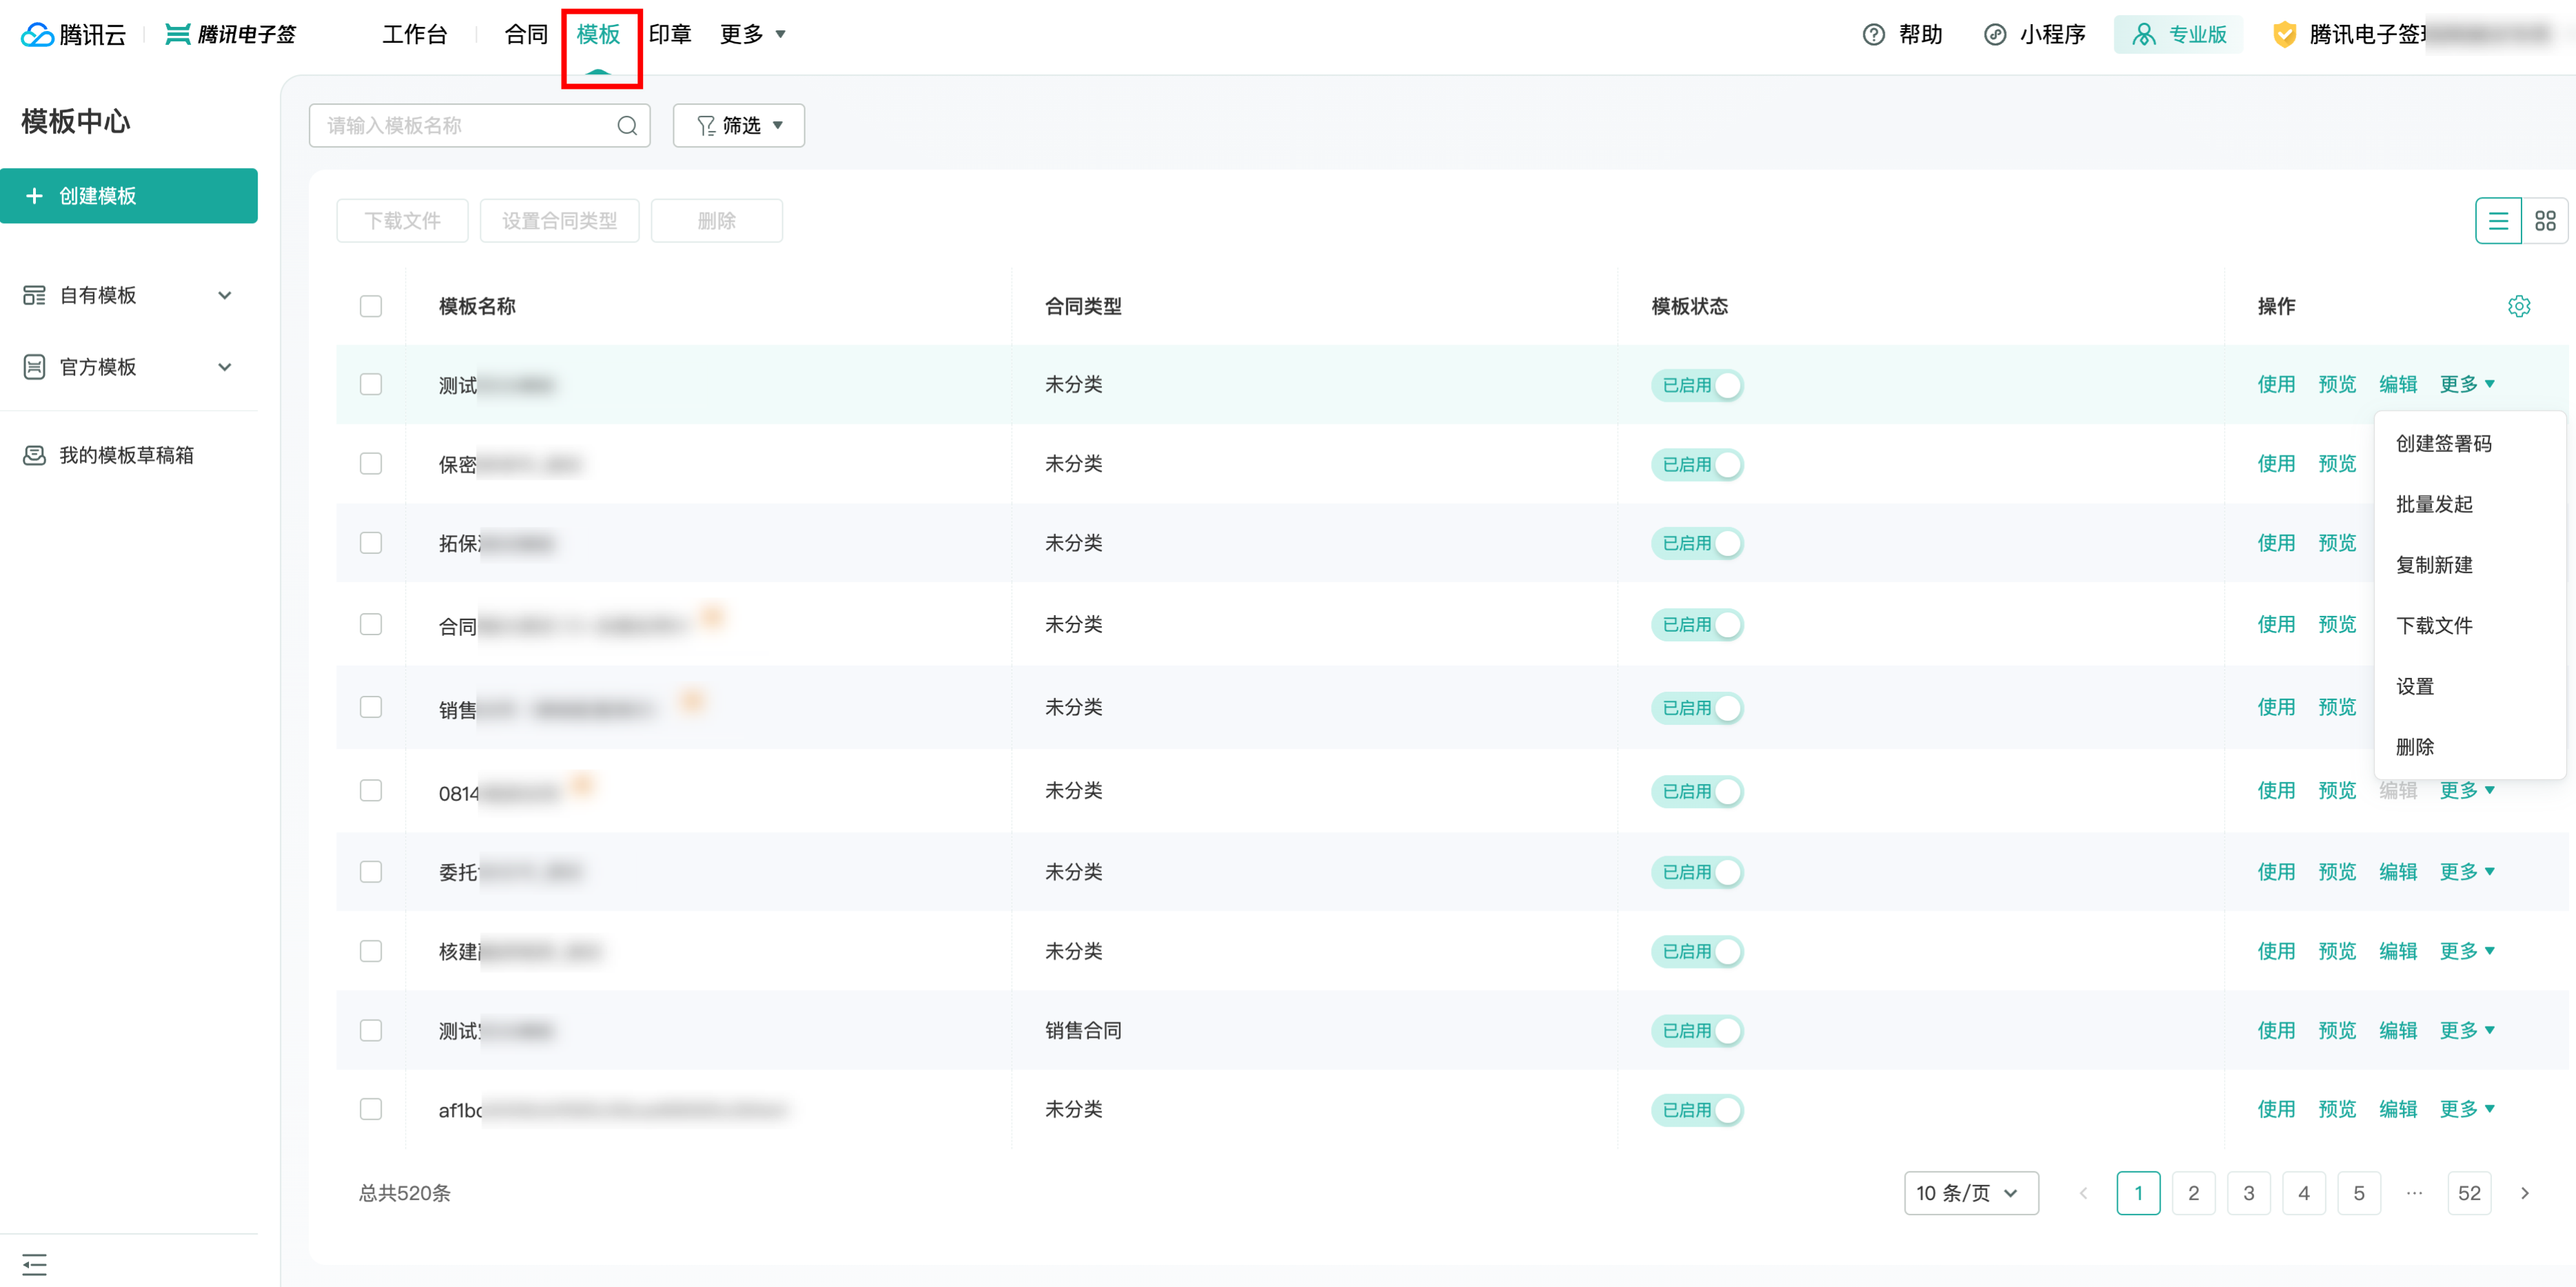Select all templates header checkbox

(x=371, y=306)
